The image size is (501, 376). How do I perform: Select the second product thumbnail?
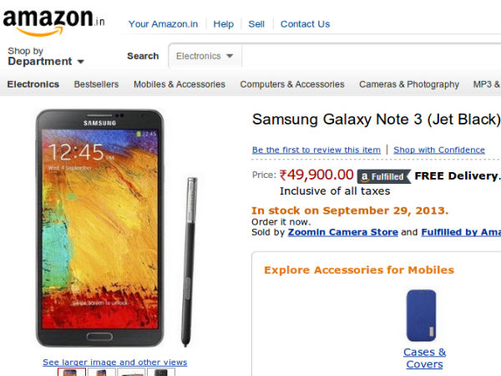[101, 372]
